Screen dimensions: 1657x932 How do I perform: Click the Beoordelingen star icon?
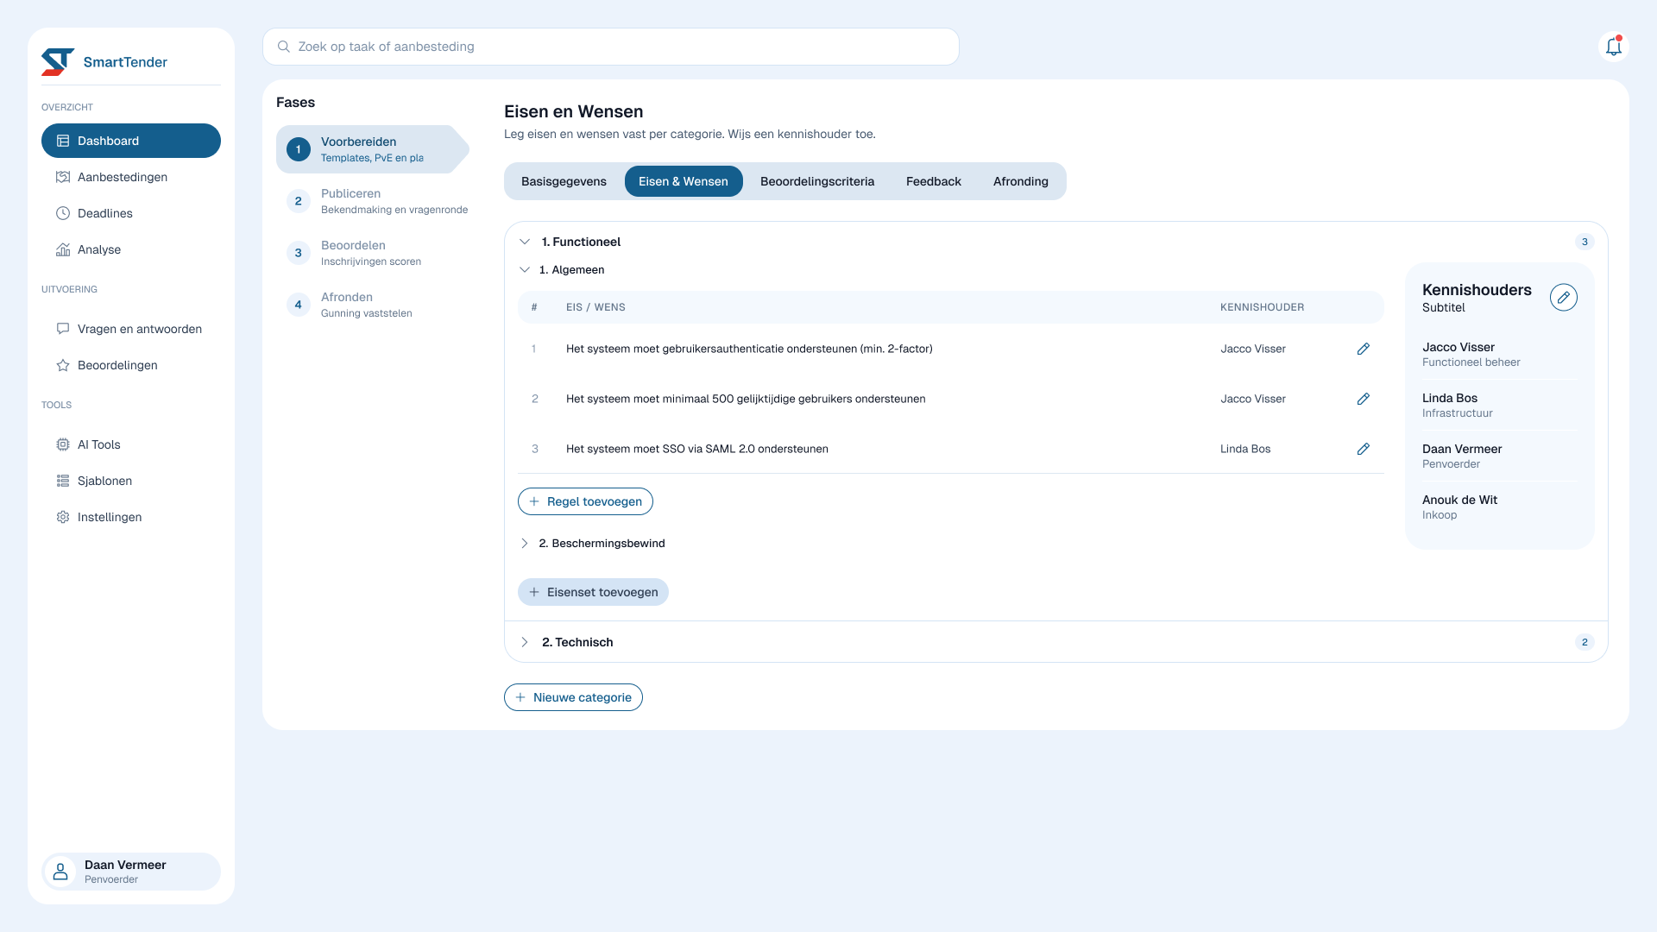[x=63, y=365]
